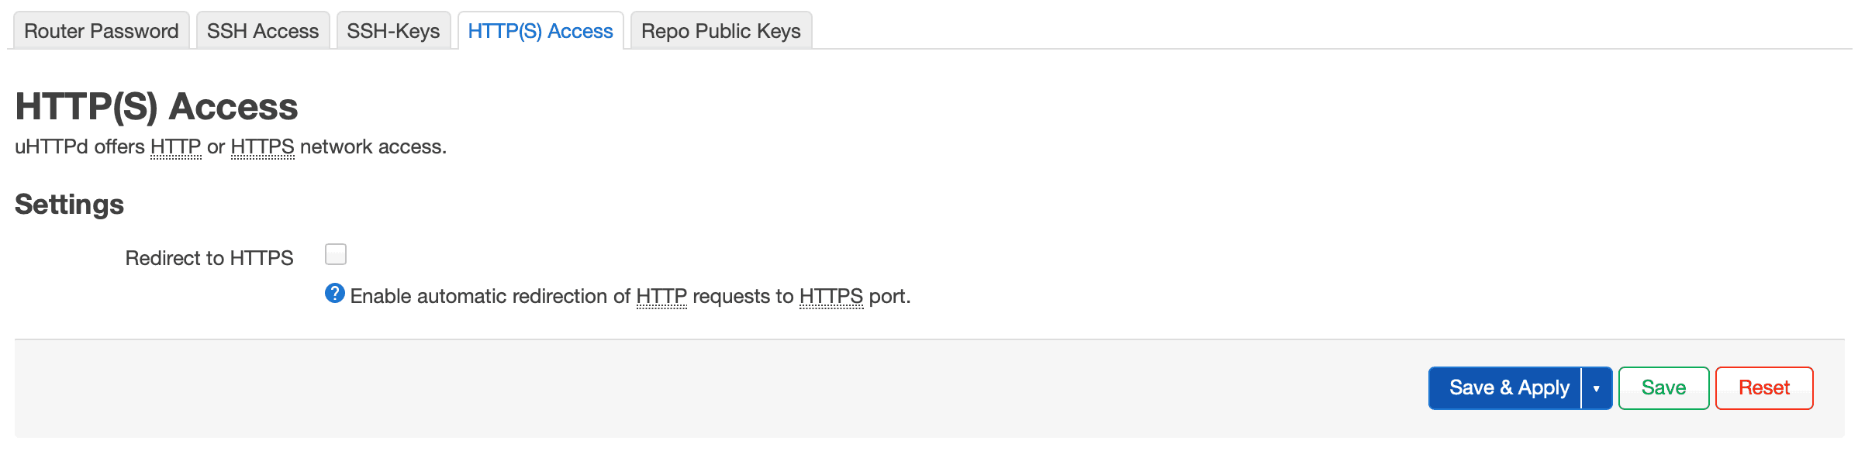
Task: Click the "Redirect to HTTPS" field label
Action: (x=209, y=258)
